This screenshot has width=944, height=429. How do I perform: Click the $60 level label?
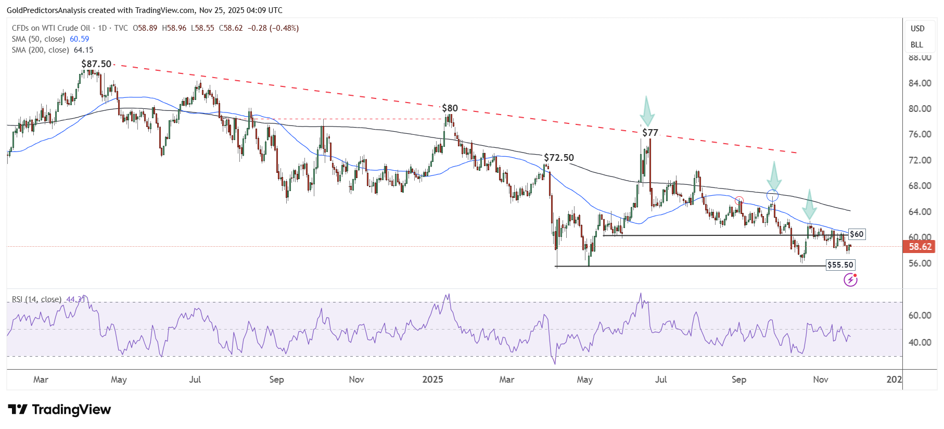coord(857,234)
